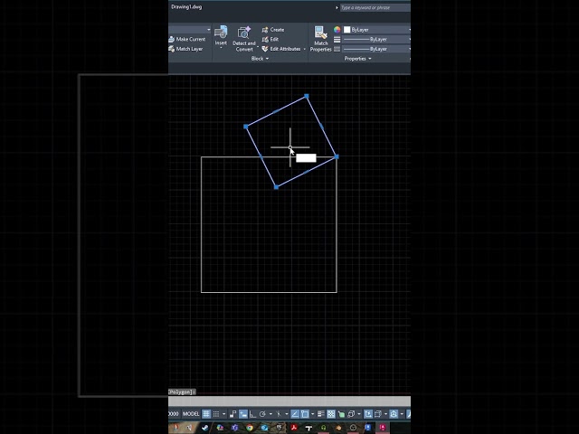
Task: Open Adobe Acrobat from the taskbar
Action: pos(294,428)
